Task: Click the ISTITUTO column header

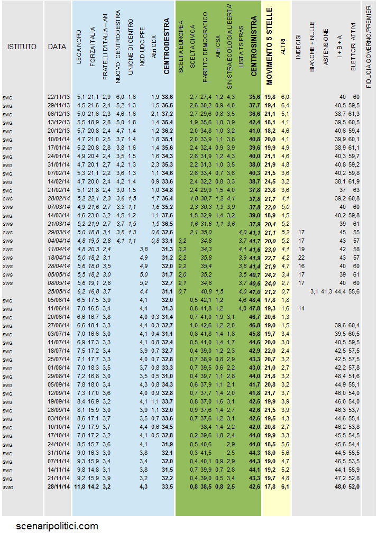Action: [x=22, y=47]
